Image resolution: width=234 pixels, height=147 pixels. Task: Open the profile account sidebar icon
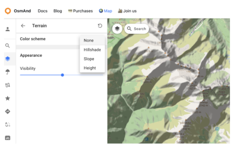[x=8, y=29]
